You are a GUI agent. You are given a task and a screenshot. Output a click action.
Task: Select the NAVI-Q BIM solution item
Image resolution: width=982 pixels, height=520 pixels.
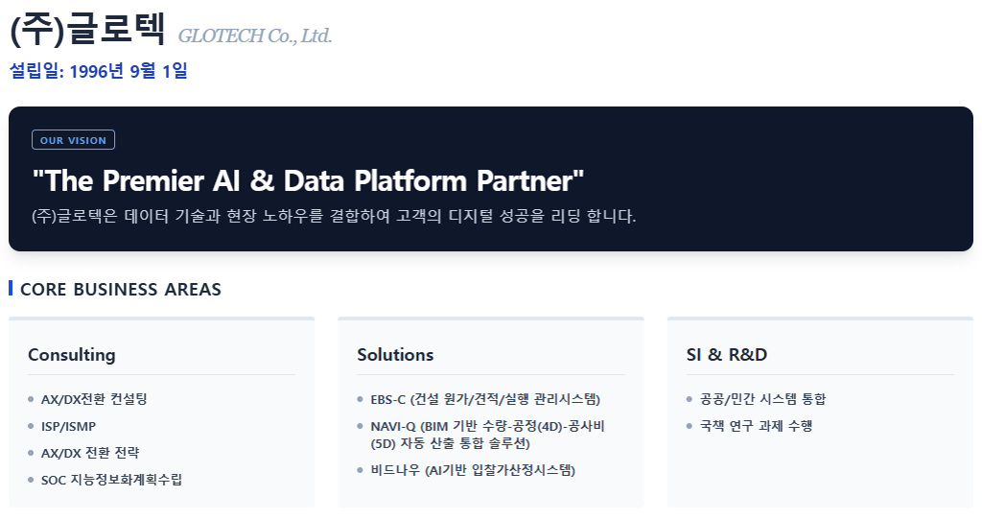point(487,435)
